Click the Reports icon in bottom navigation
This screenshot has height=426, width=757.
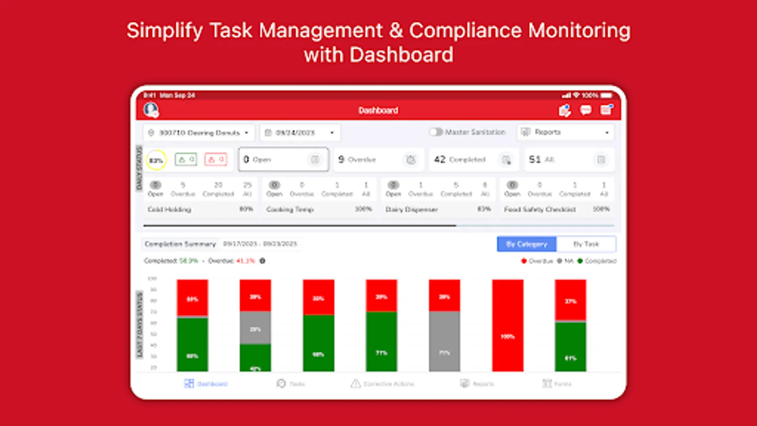click(x=465, y=383)
